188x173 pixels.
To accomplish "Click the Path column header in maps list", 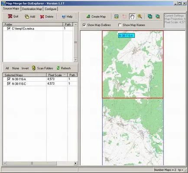I will click(72, 75).
